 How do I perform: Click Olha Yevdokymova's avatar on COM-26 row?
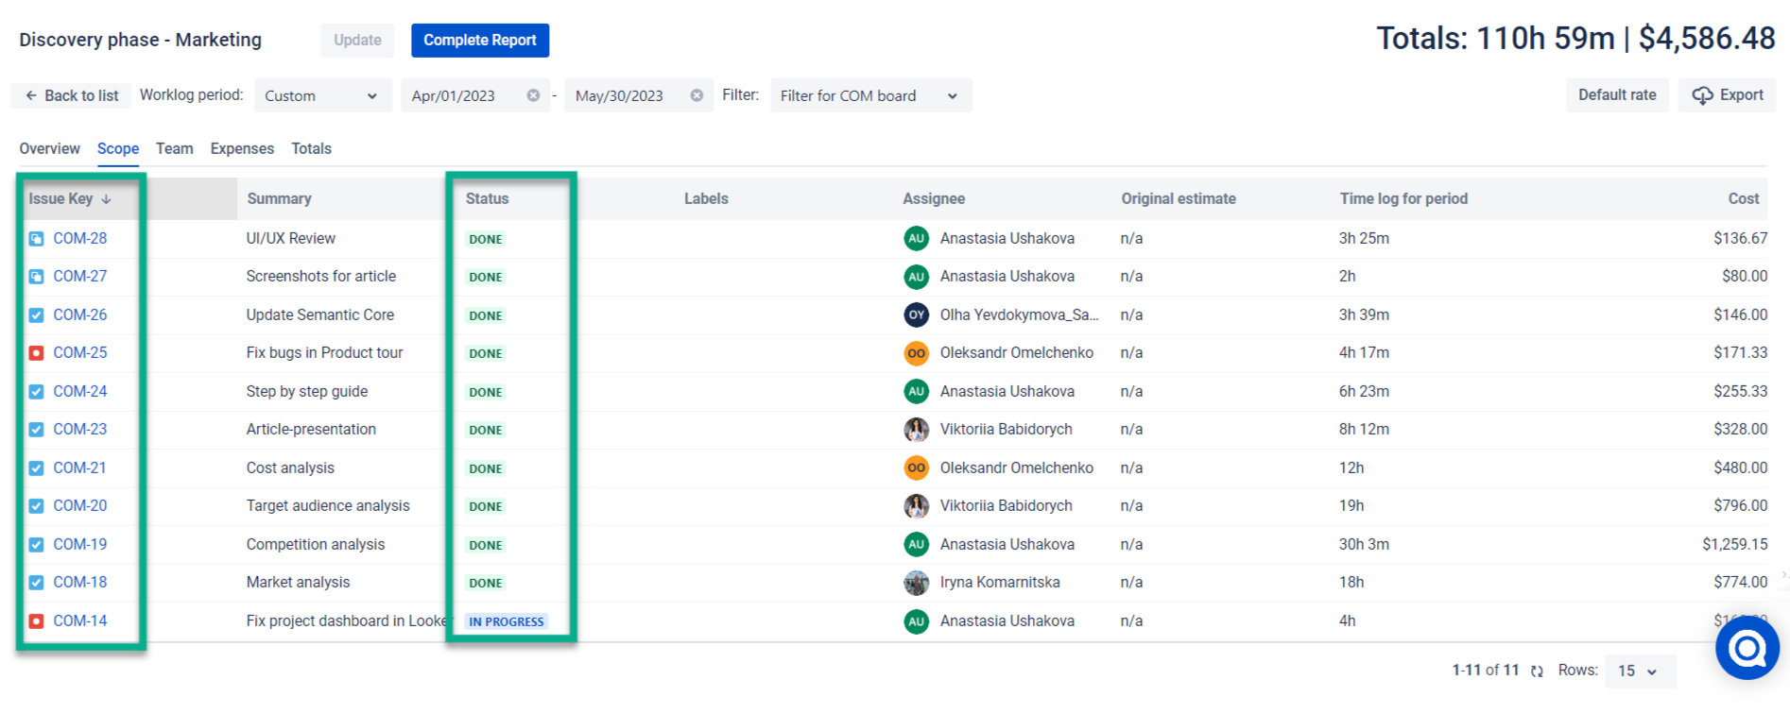(916, 315)
